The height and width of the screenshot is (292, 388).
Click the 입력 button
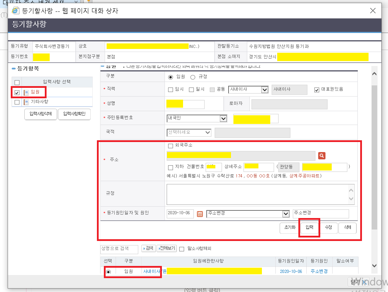click(x=309, y=228)
